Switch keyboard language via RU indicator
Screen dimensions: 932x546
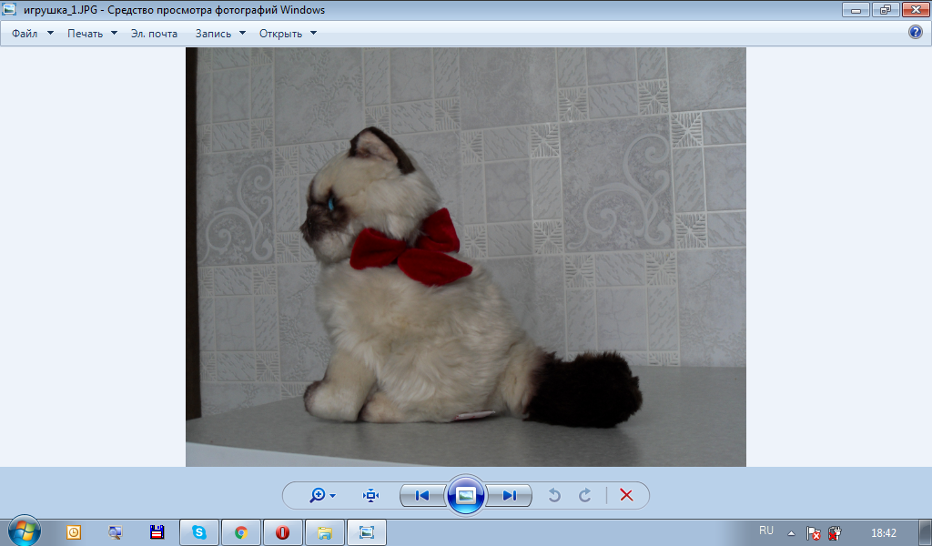coord(766,531)
